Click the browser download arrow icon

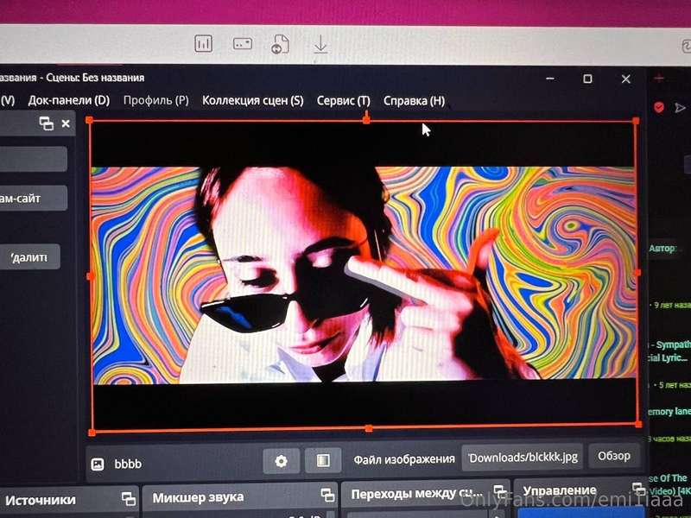click(320, 45)
